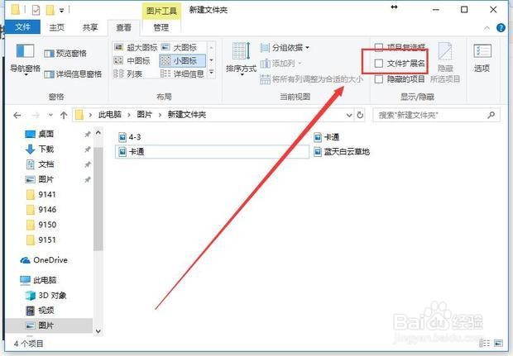Open folder Options (选项)
The width and height of the screenshot is (513, 356).
click(482, 58)
